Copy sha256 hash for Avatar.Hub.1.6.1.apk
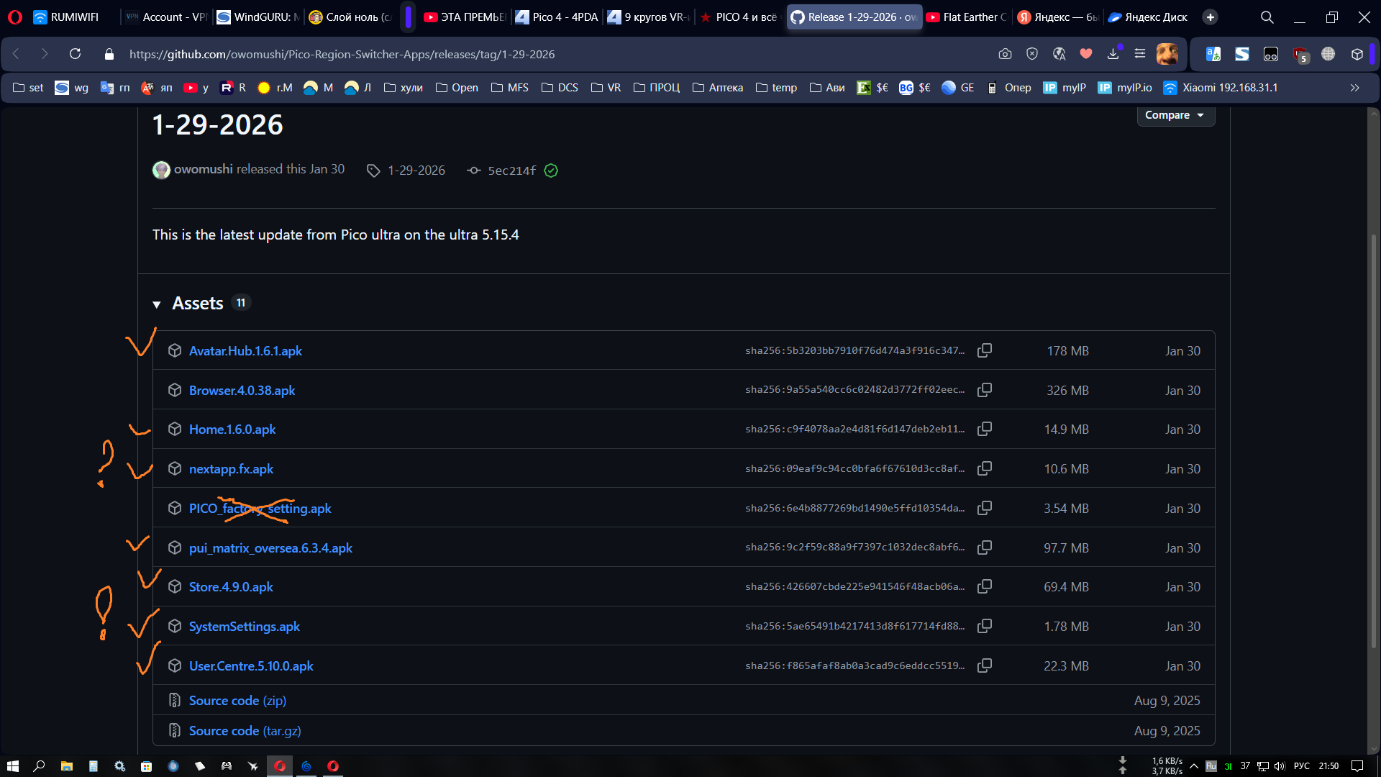Image resolution: width=1381 pixels, height=777 pixels. pos(985,350)
